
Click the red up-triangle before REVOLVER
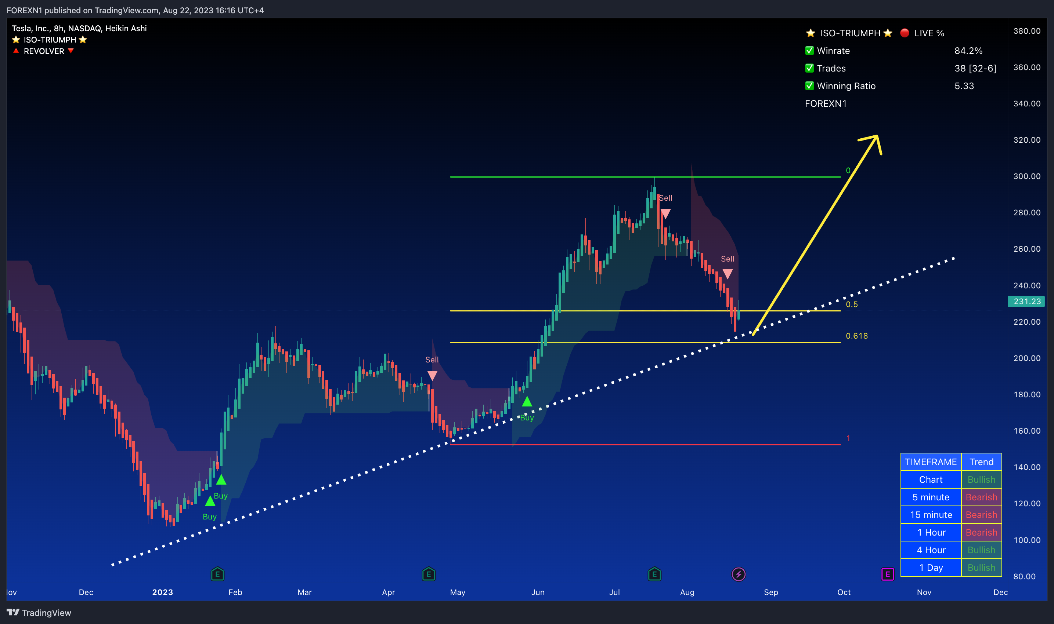[x=16, y=51]
